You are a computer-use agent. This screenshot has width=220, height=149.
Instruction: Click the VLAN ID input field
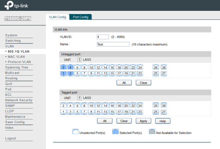coord(103,37)
